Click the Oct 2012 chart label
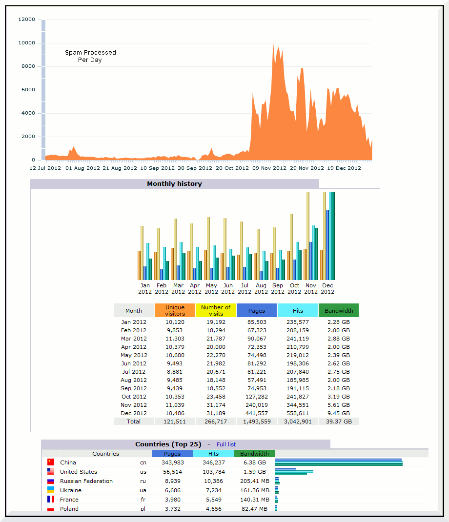Image resolution: width=449 pixels, height=522 pixels. tap(294, 288)
